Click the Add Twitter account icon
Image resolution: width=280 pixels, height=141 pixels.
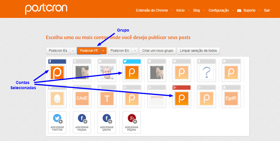pos(57,118)
